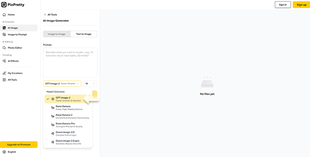Switch to Image to Image tab
This screenshot has width=310, height=157.
[x=57, y=34]
